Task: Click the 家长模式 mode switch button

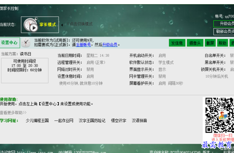Action: tap(40, 25)
